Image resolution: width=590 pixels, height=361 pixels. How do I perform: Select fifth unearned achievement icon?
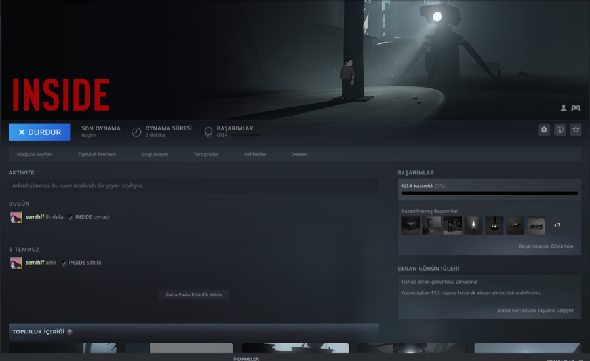click(x=494, y=225)
